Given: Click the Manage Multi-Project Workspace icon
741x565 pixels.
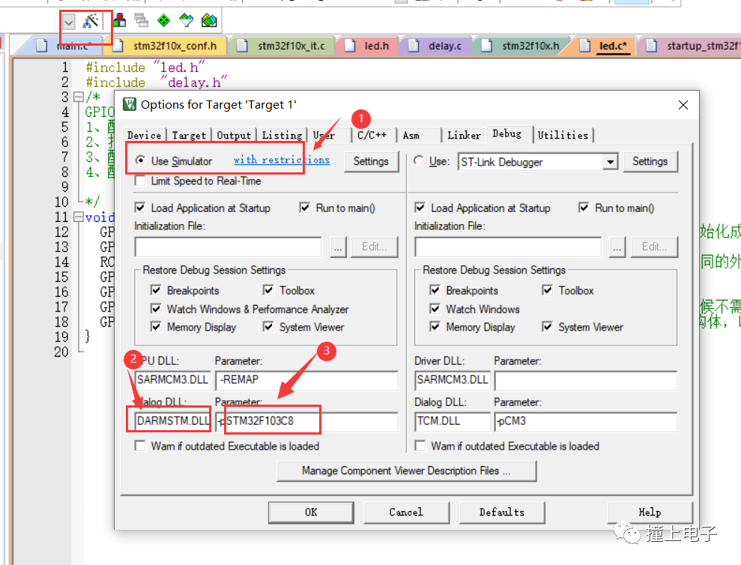Looking at the screenshot, I should click(x=141, y=20).
